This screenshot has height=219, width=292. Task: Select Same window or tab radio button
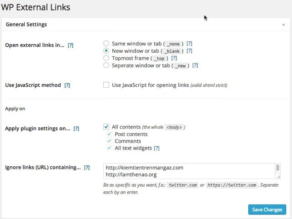pos(106,44)
